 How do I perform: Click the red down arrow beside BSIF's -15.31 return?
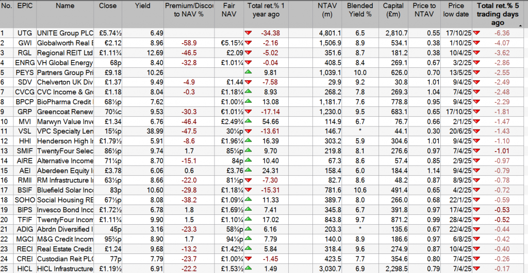[x=249, y=190]
